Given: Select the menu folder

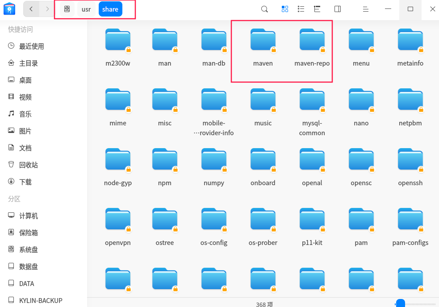Looking at the screenshot, I should pos(361,48).
